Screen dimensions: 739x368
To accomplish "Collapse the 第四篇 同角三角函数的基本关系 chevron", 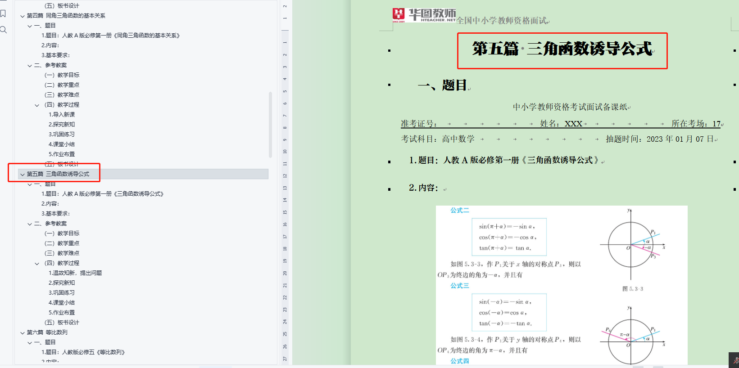I will point(23,16).
